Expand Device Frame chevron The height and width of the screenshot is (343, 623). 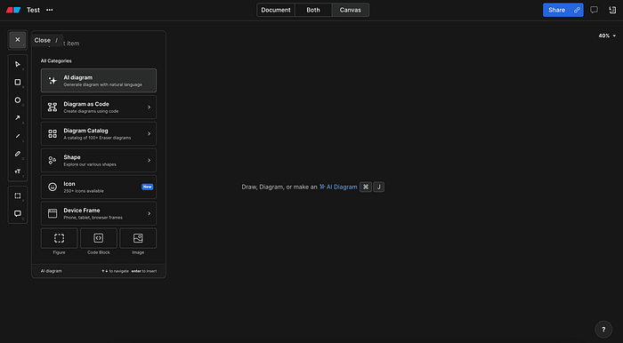pyautogui.click(x=149, y=213)
